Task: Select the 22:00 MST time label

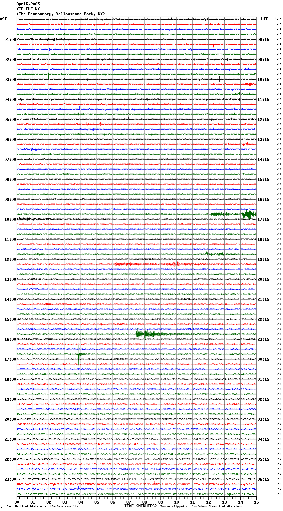Action: pos(10,459)
